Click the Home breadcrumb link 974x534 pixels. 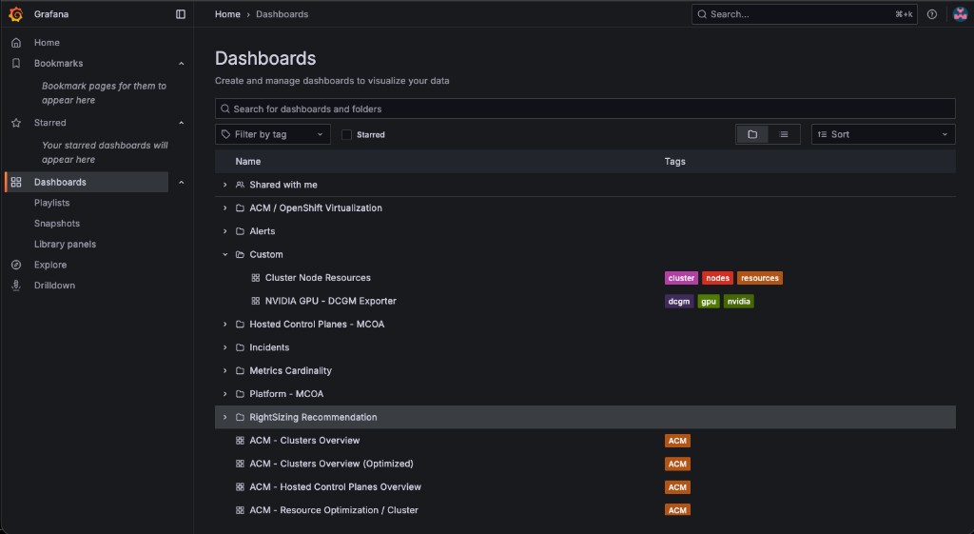[227, 13]
